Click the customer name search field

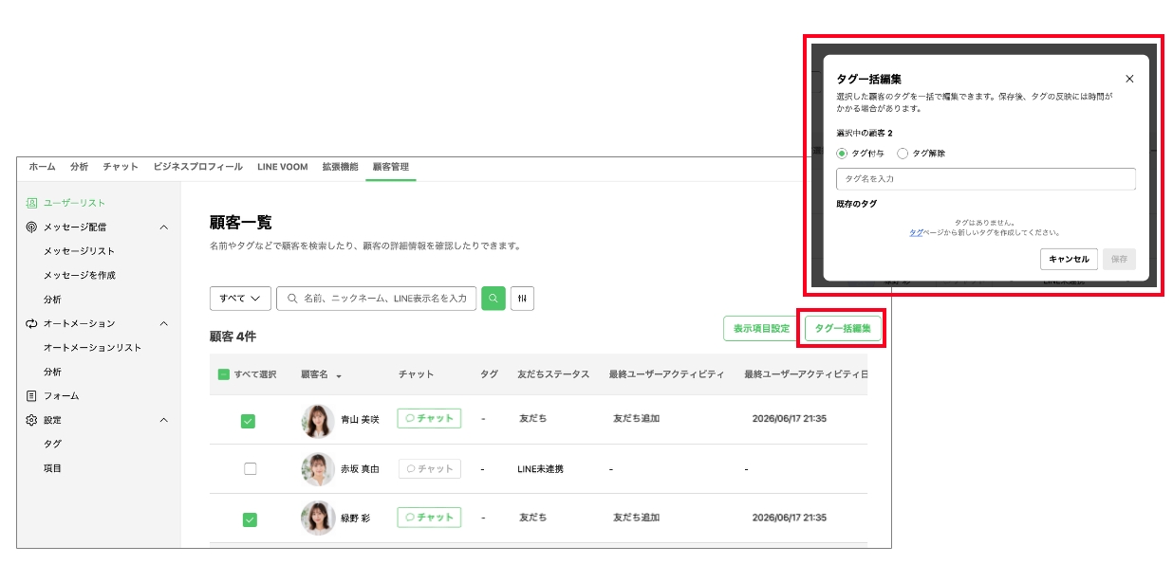point(376,298)
